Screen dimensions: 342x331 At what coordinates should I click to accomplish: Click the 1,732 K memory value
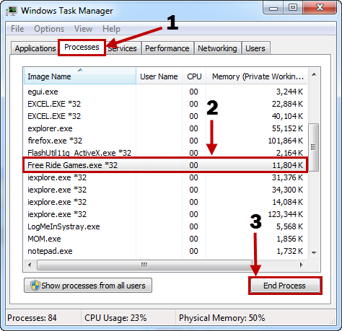pos(289,251)
